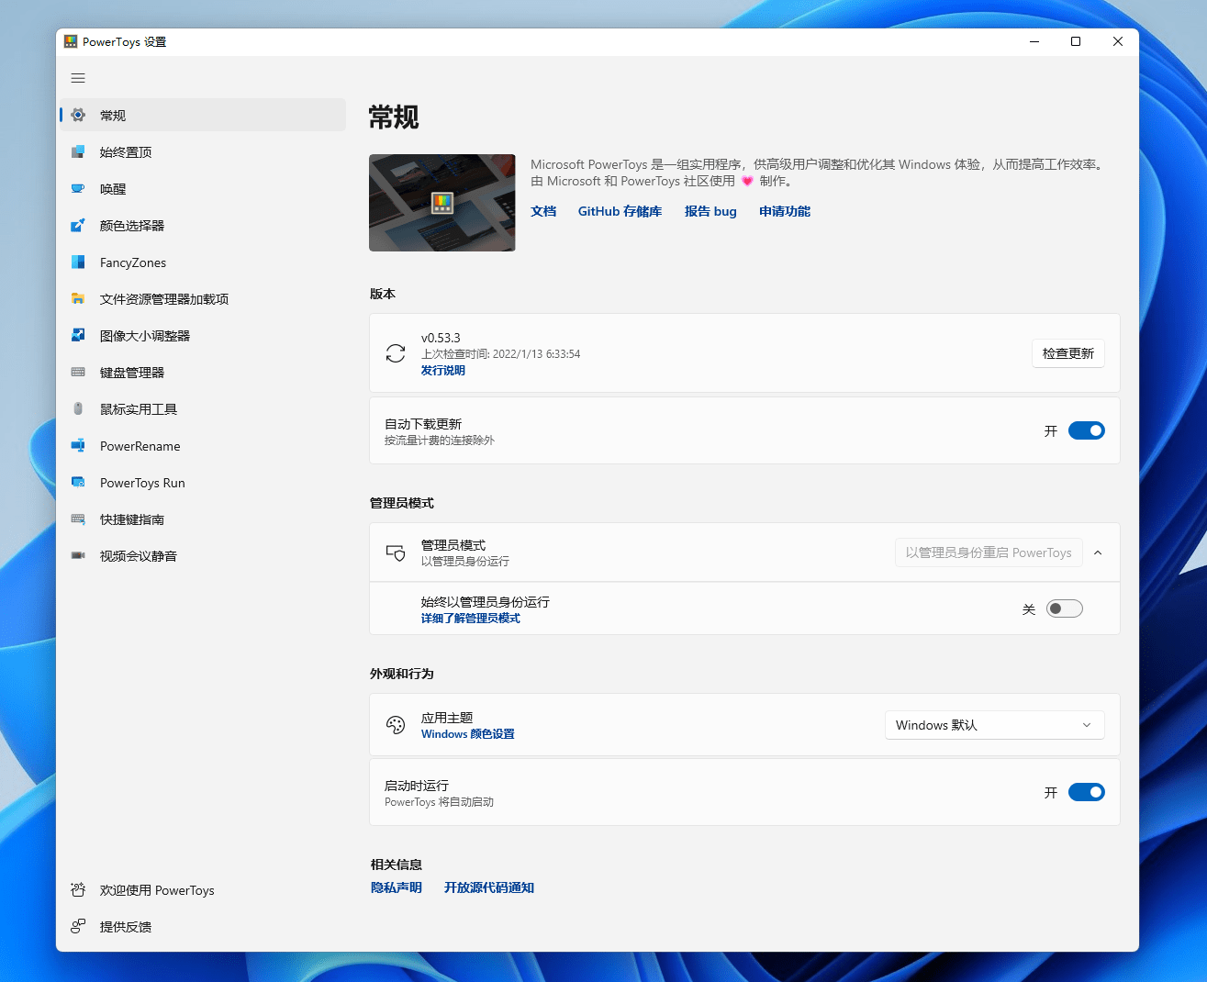Click the hamburger navigation menu
The image size is (1207, 982).
[x=78, y=78]
